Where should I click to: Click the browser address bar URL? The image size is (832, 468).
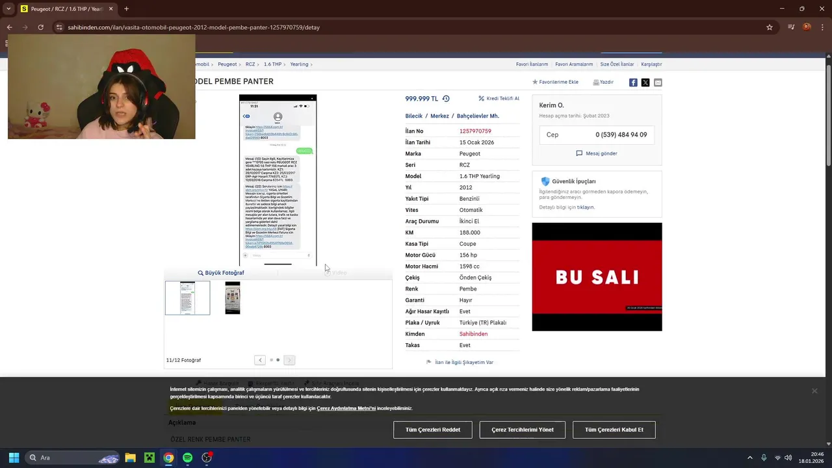click(194, 27)
